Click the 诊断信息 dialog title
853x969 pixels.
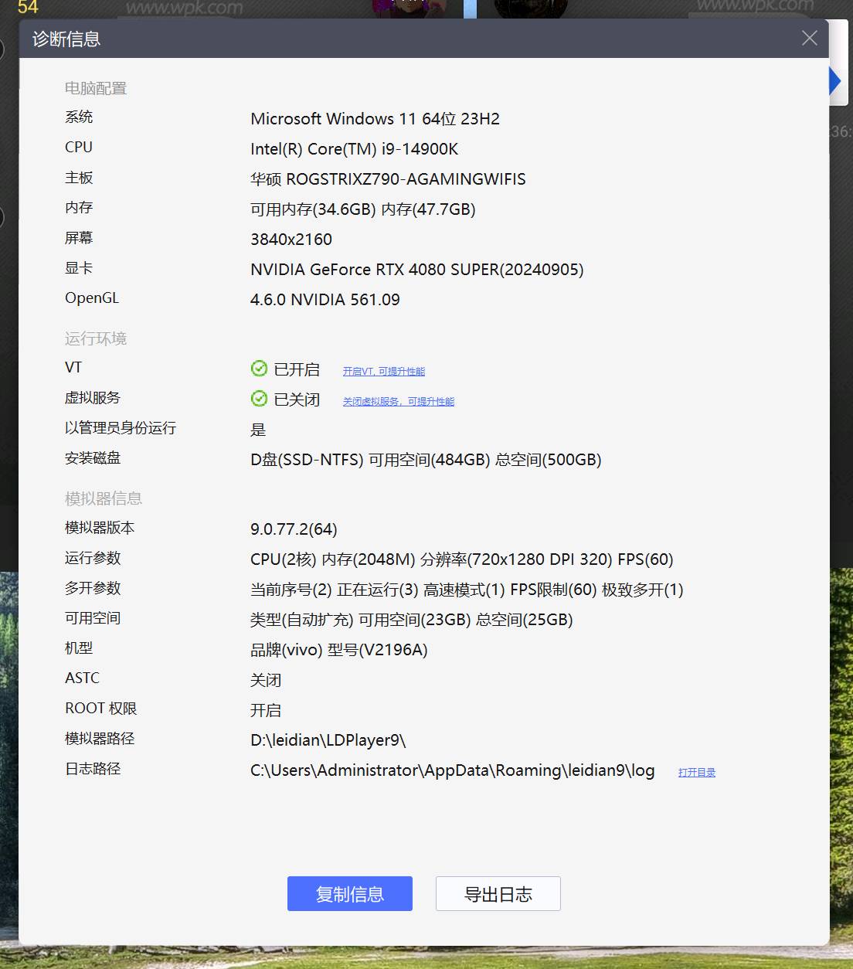click(x=66, y=39)
